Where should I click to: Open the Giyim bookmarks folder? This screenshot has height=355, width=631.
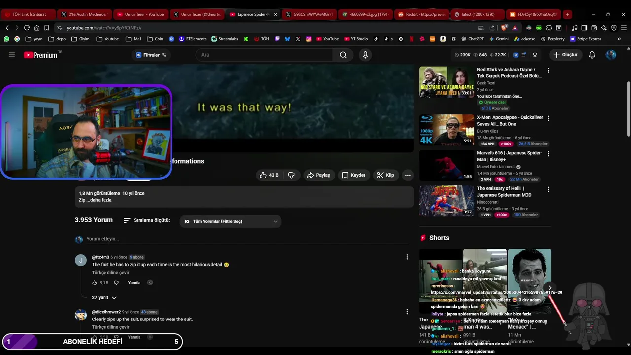coord(80,39)
